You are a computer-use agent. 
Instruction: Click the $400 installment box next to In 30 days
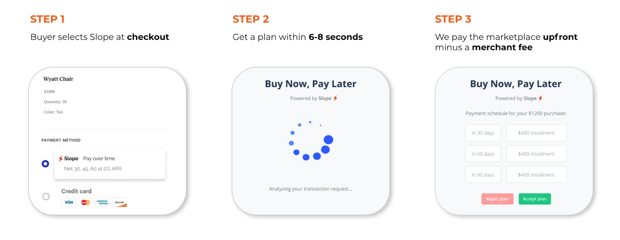[x=536, y=133]
